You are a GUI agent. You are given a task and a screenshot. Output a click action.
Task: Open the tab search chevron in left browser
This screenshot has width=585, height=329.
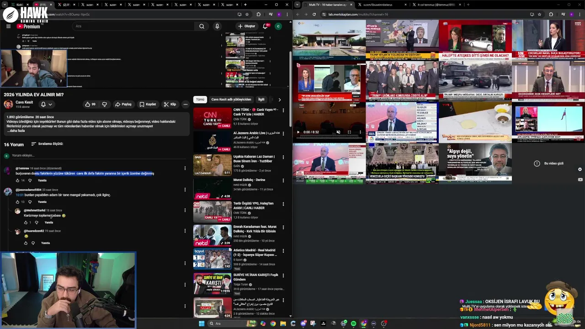click(x=4, y=5)
